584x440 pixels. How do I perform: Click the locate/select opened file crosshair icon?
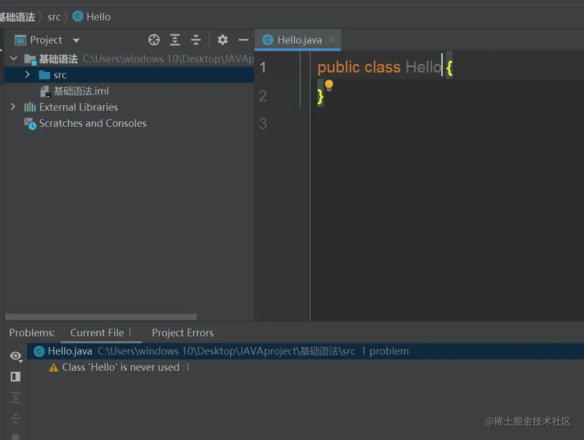point(154,40)
